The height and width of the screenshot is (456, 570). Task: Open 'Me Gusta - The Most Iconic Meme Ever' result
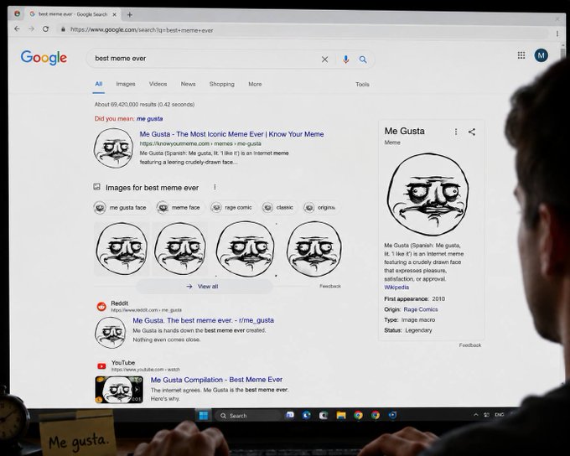pos(231,134)
